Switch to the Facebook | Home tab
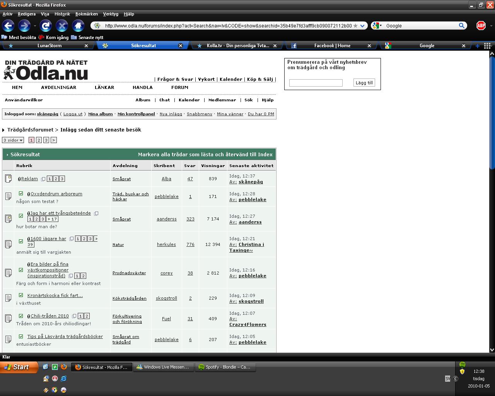The height and width of the screenshot is (396, 495). (x=332, y=46)
